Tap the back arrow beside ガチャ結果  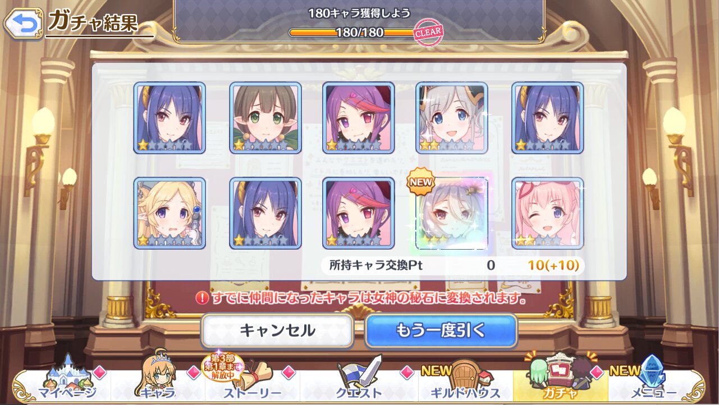pos(24,23)
